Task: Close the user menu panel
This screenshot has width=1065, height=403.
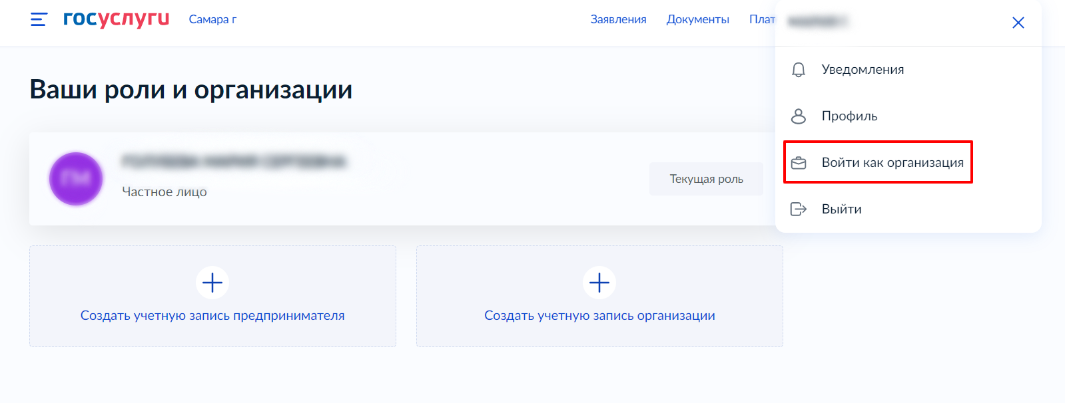Action: coord(1018,23)
